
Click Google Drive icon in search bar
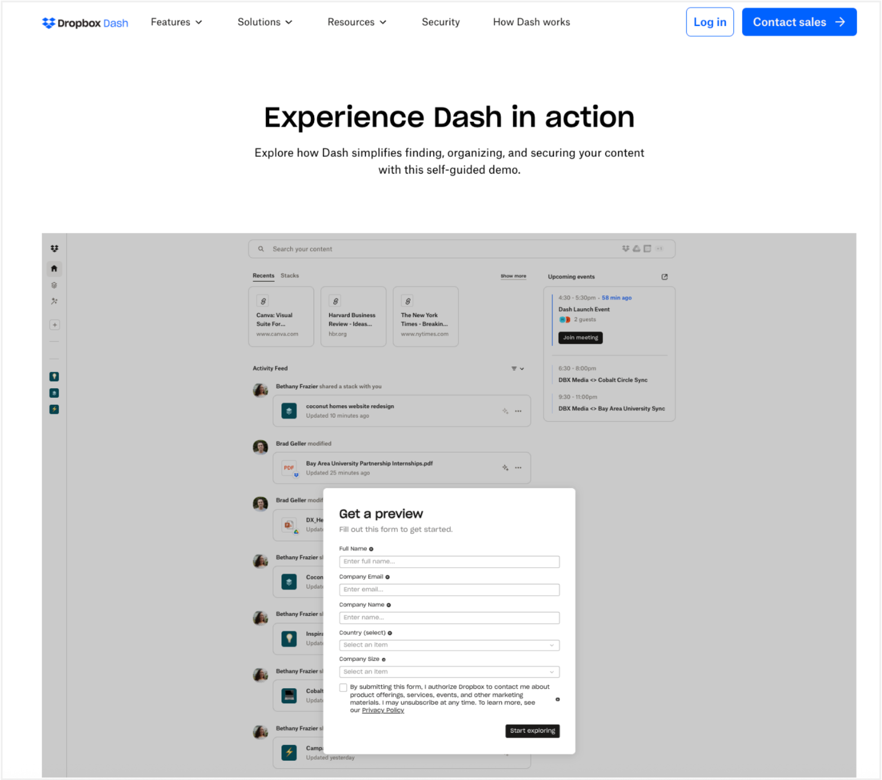pyautogui.click(x=636, y=249)
